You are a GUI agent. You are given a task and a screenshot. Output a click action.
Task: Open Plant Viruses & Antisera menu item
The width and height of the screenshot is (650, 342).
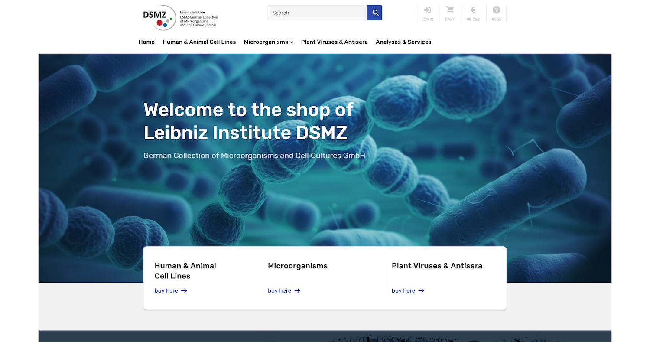(335, 42)
